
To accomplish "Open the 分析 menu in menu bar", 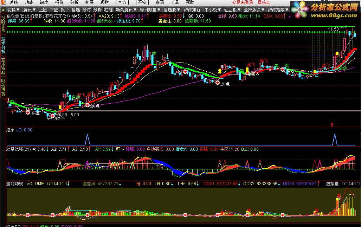I will (74, 2).
